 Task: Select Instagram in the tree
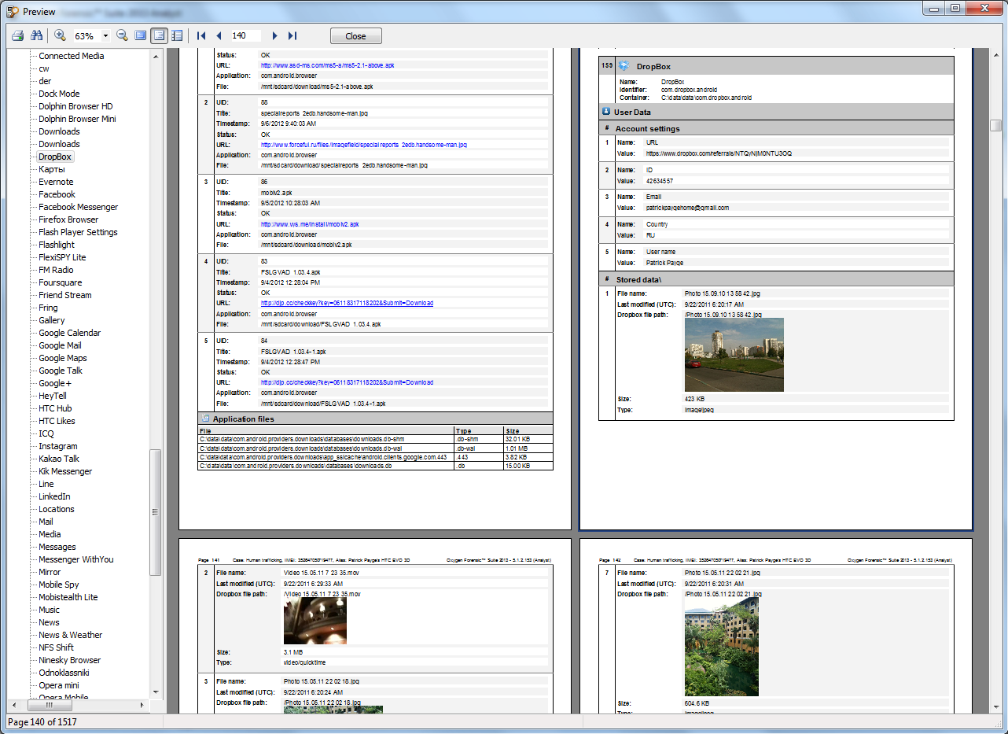[58, 446]
